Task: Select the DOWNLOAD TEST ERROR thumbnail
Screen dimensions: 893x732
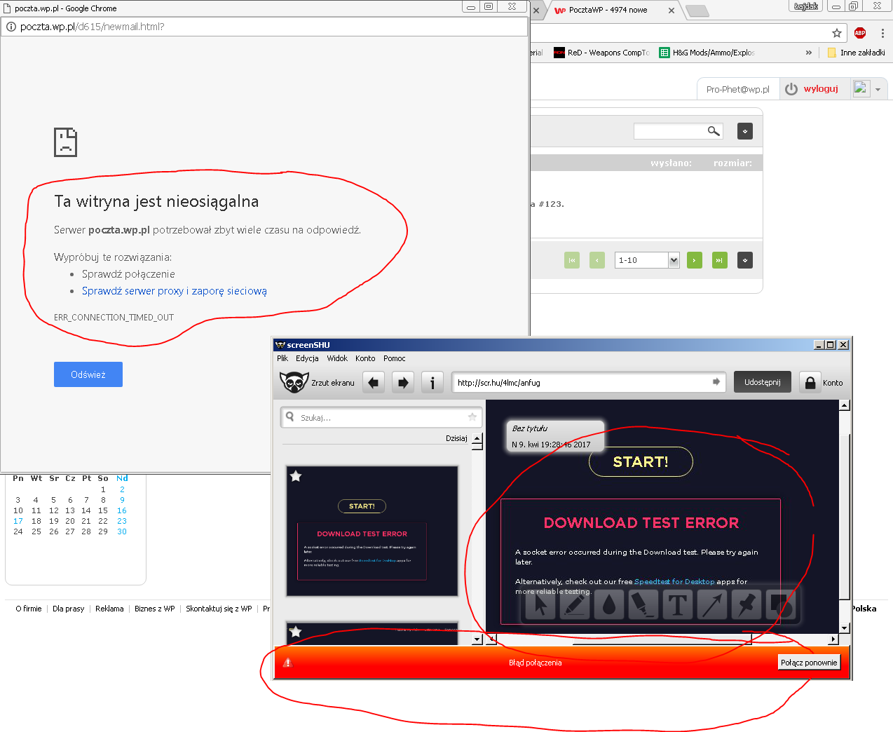Action: tap(372, 531)
